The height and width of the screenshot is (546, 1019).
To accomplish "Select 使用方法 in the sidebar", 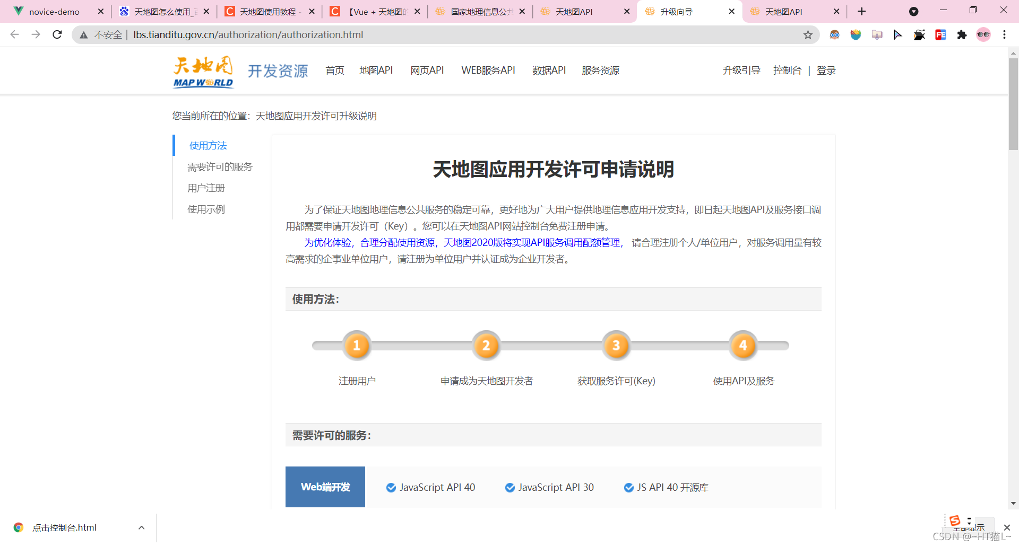I will pyautogui.click(x=208, y=146).
